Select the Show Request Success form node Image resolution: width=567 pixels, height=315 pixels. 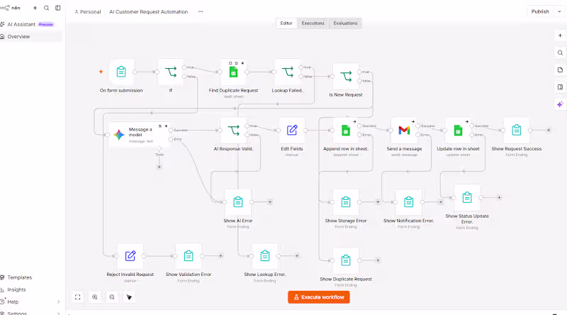click(x=517, y=130)
